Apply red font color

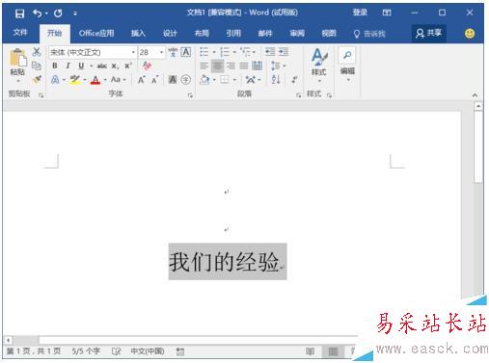[95, 80]
